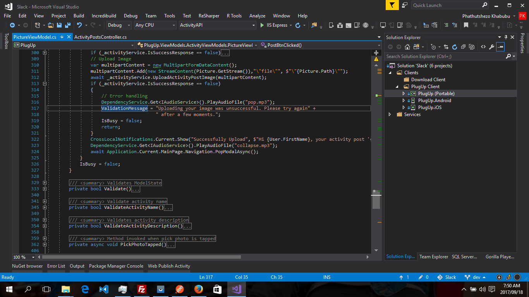The image size is (529, 297).
Task: Click the Quick Launch magnifier icon
Action: click(x=485, y=5)
